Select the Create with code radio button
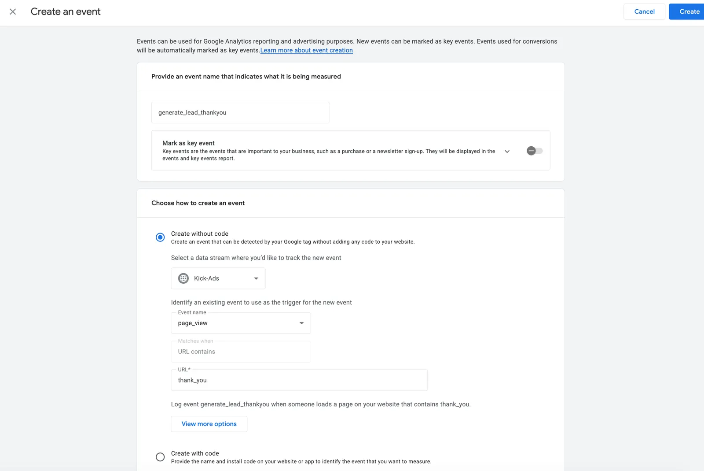Screen dimensions: 704x471 click(x=160, y=457)
